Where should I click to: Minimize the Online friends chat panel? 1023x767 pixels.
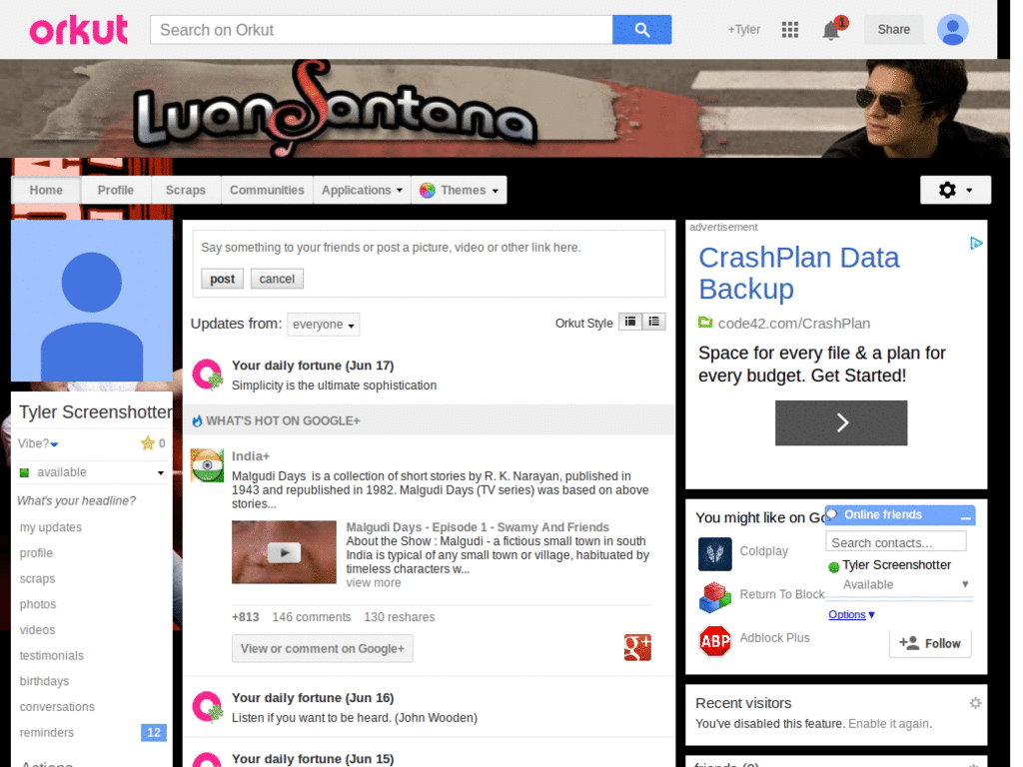coord(966,516)
